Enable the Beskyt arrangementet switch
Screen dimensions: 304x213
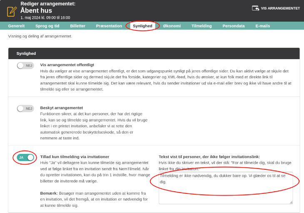[x=25, y=109]
